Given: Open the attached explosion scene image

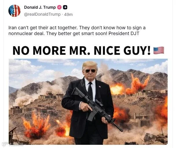Looking at the screenshot, I should click(88, 102).
